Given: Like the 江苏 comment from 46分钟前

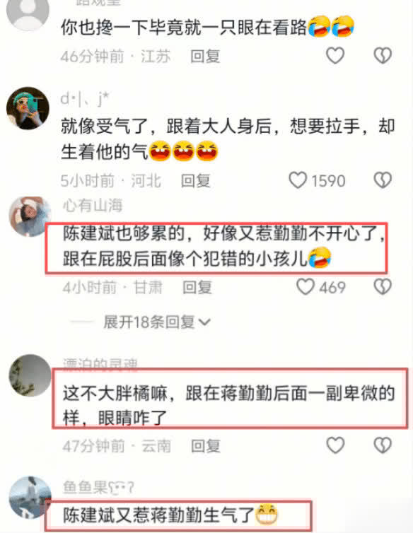Looking at the screenshot, I should [x=335, y=55].
